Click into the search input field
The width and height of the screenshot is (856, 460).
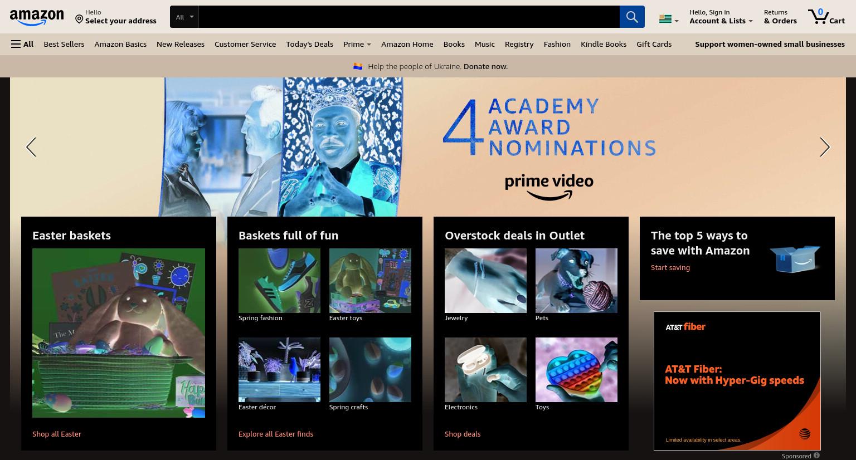tap(409, 17)
